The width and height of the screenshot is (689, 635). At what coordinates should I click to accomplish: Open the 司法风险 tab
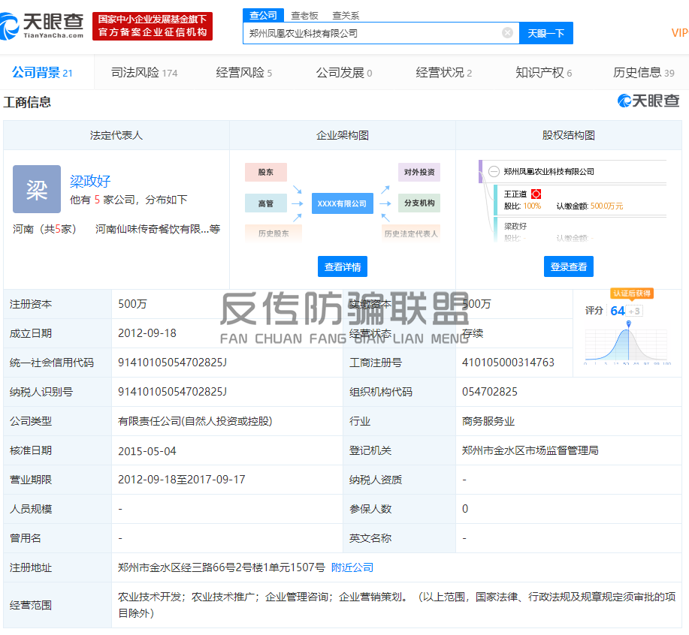point(144,73)
